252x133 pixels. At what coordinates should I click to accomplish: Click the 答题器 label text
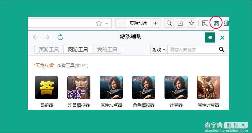coord(46,105)
